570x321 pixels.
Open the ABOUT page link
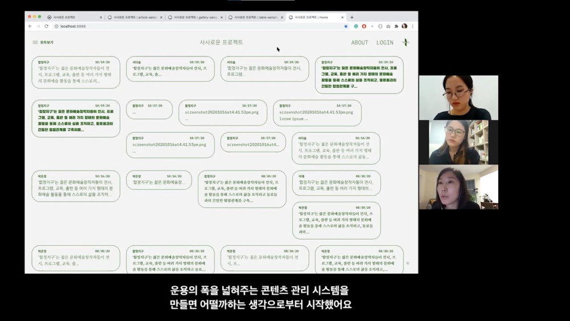pos(360,43)
